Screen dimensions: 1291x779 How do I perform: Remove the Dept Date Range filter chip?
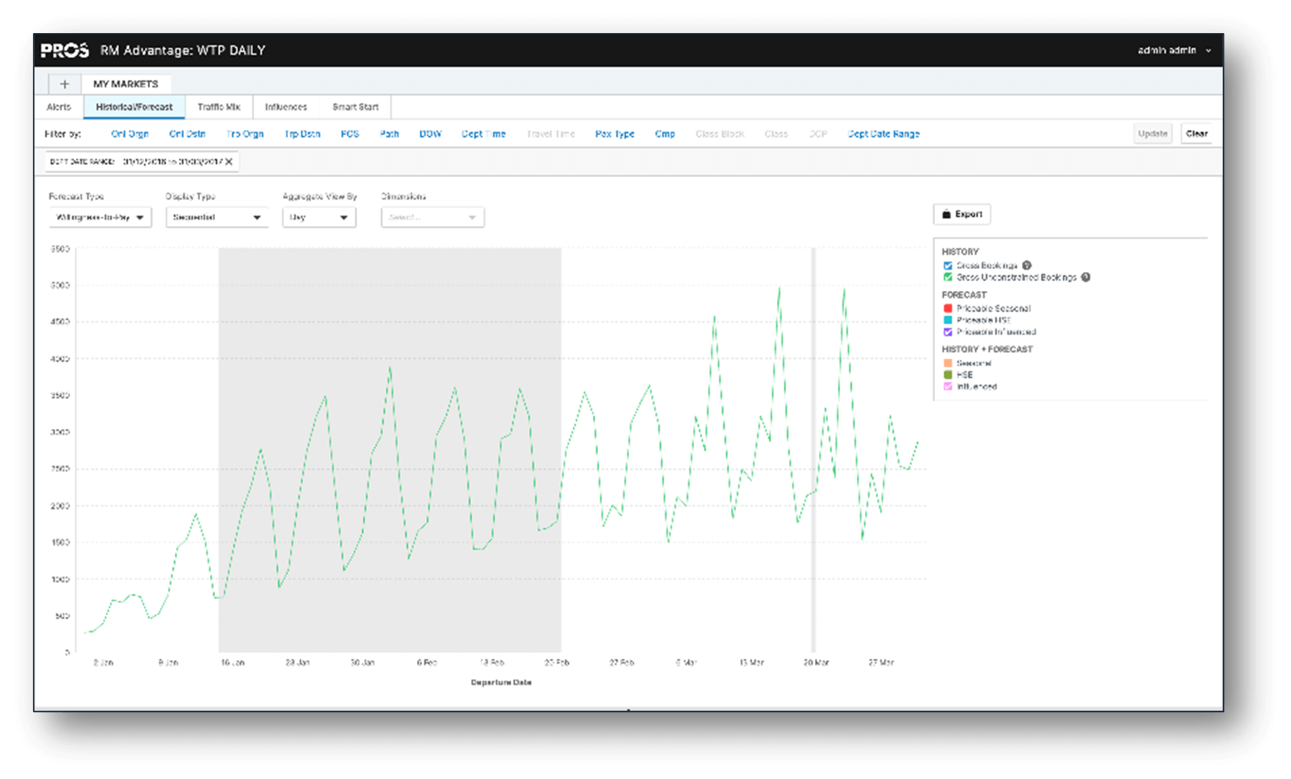coord(229,161)
